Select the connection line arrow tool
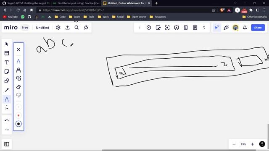Viewport: 269px width, 151px height. [7, 90]
